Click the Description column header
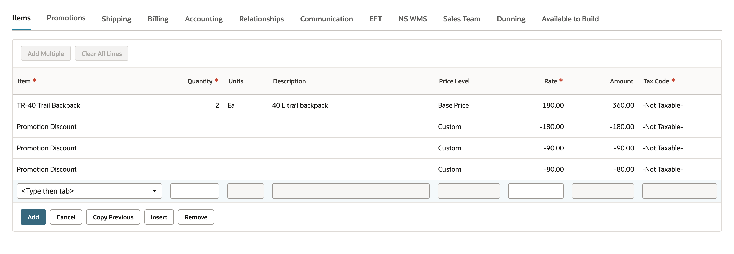The image size is (734, 254). (289, 81)
